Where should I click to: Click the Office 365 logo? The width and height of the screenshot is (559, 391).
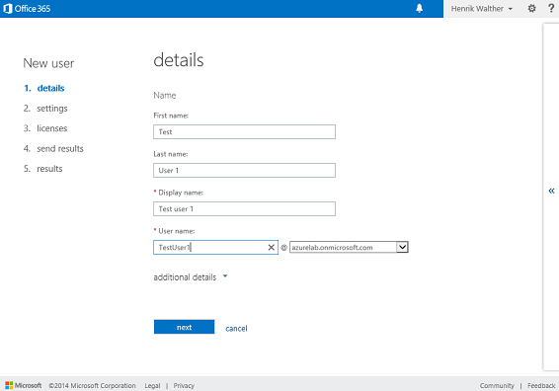(27, 9)
